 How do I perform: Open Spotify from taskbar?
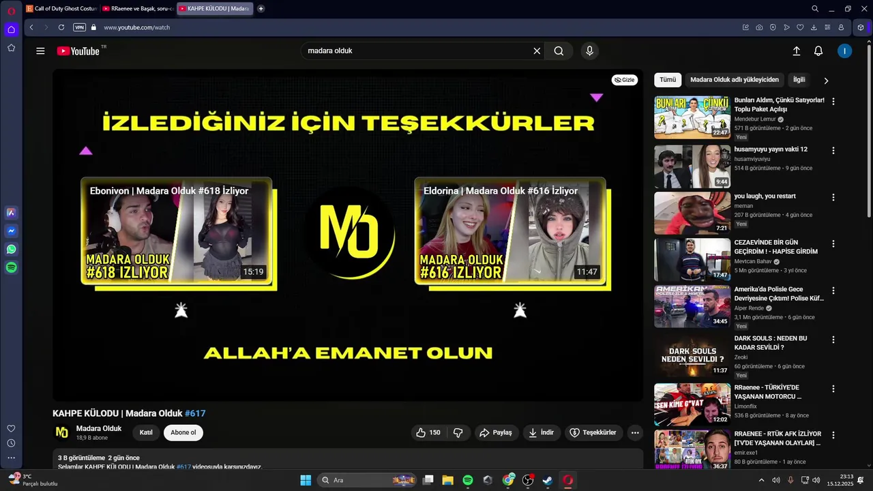coord(468,480)
